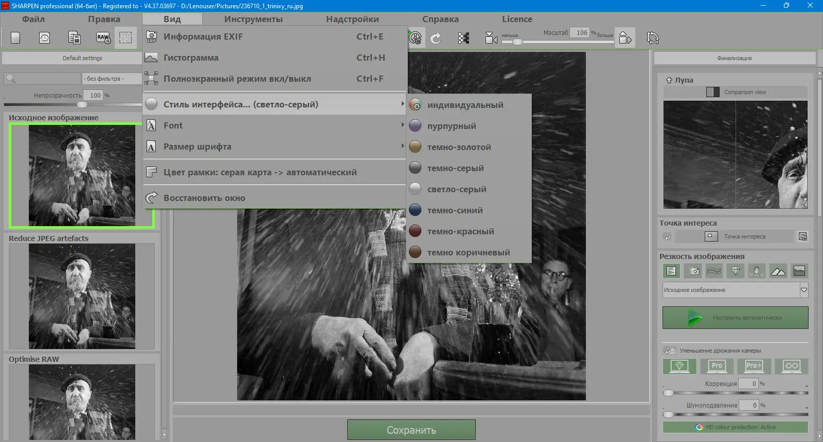823x442 pixels.
Task: Open the Licence menu
Action: click(517, 19)
